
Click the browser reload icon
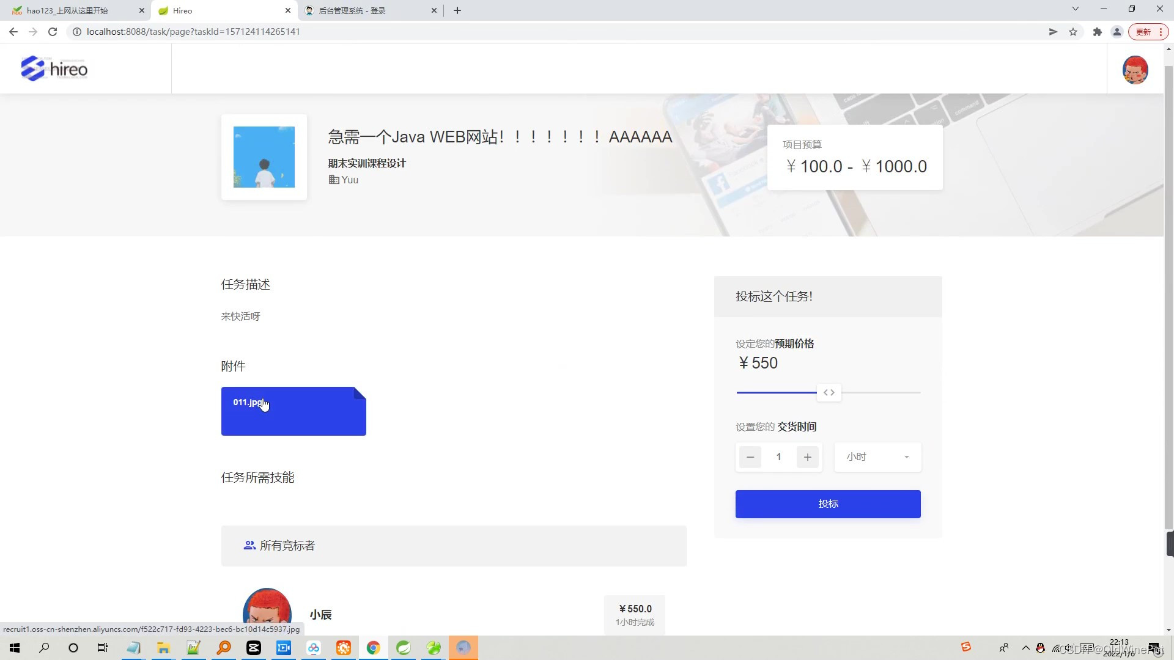(x=53, y=32)
